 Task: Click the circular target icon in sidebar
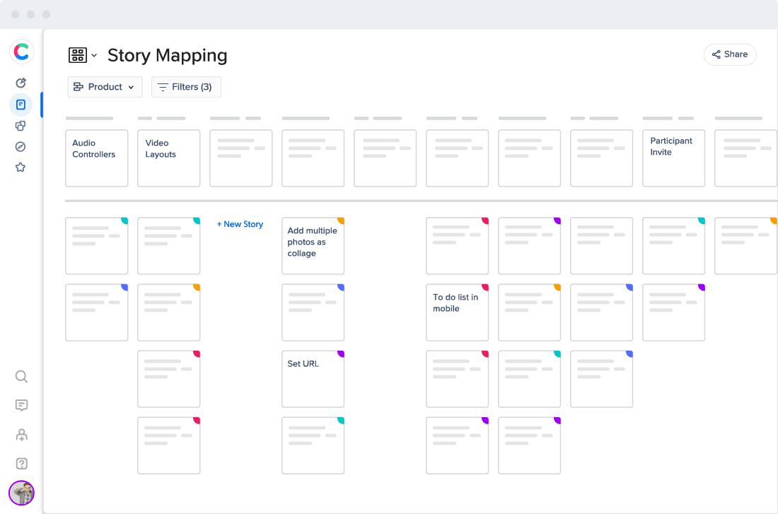(21, 83)
